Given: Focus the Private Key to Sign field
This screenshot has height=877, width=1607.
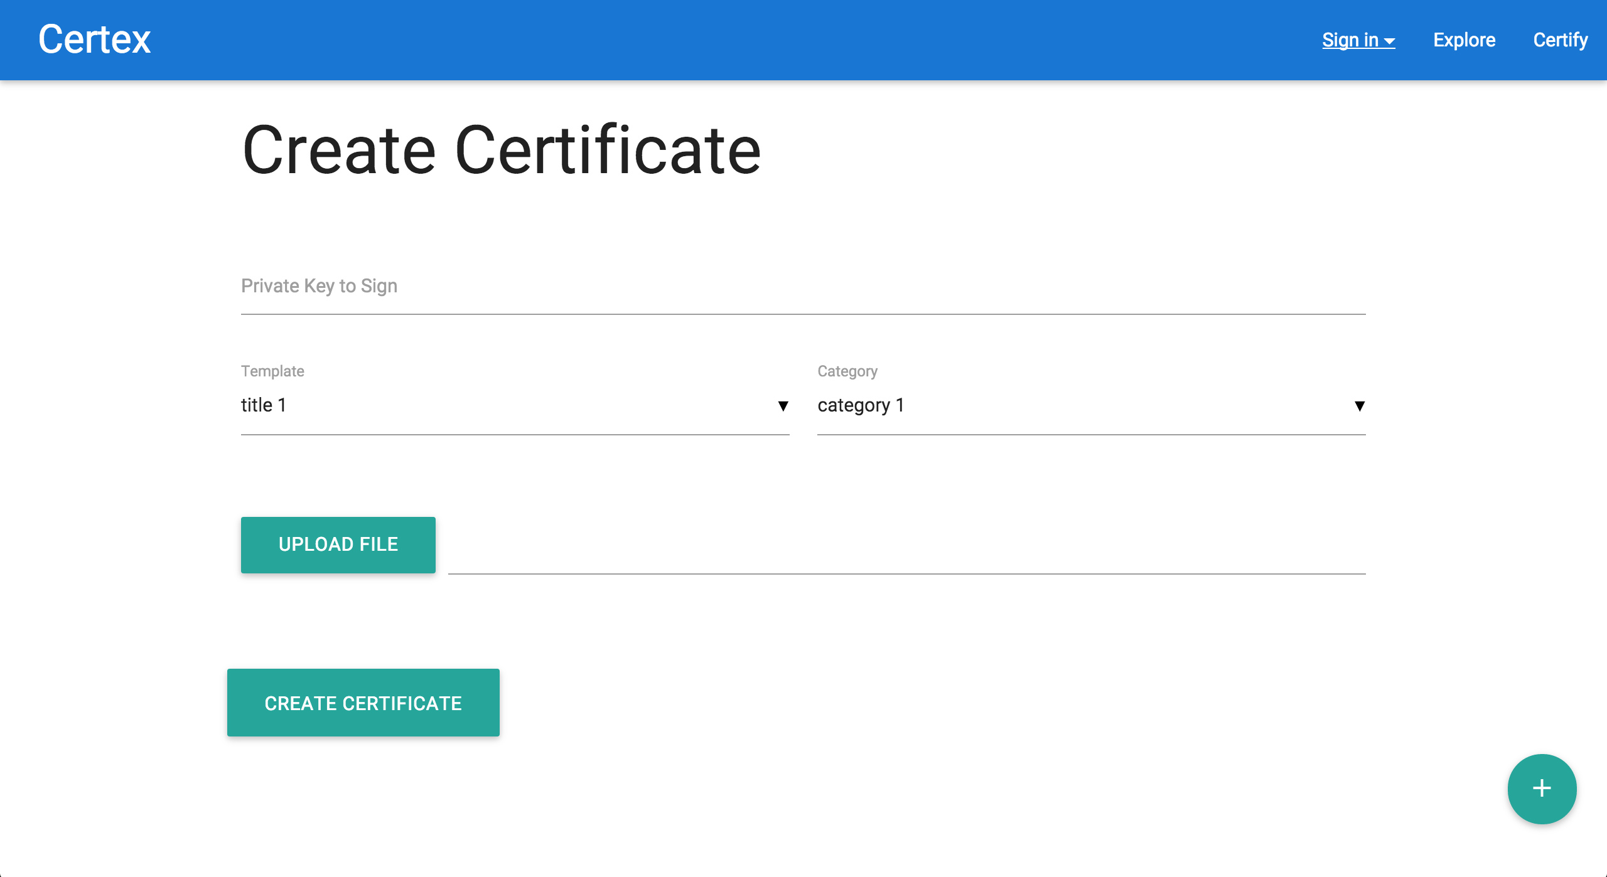Looking at the screenshot, I should pos(803,287).
